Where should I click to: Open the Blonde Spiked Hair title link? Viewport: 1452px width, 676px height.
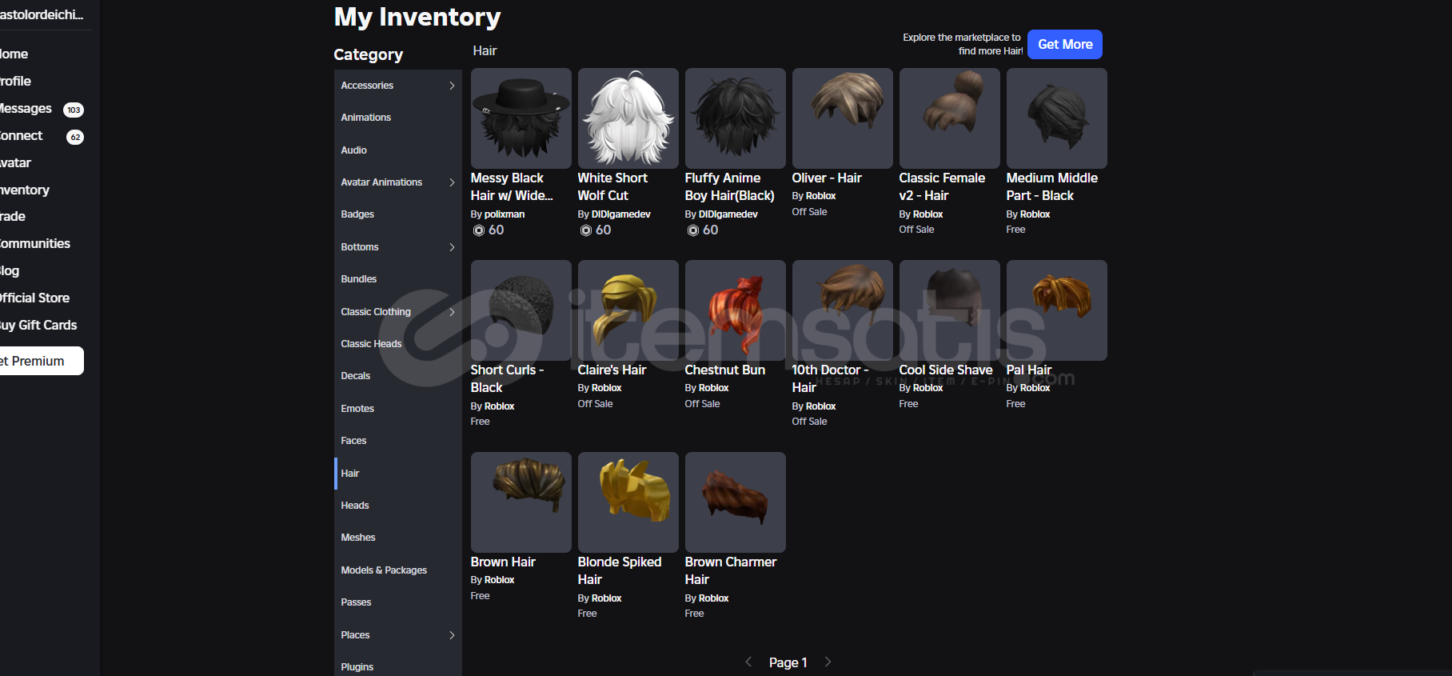(x=620, y=570)
